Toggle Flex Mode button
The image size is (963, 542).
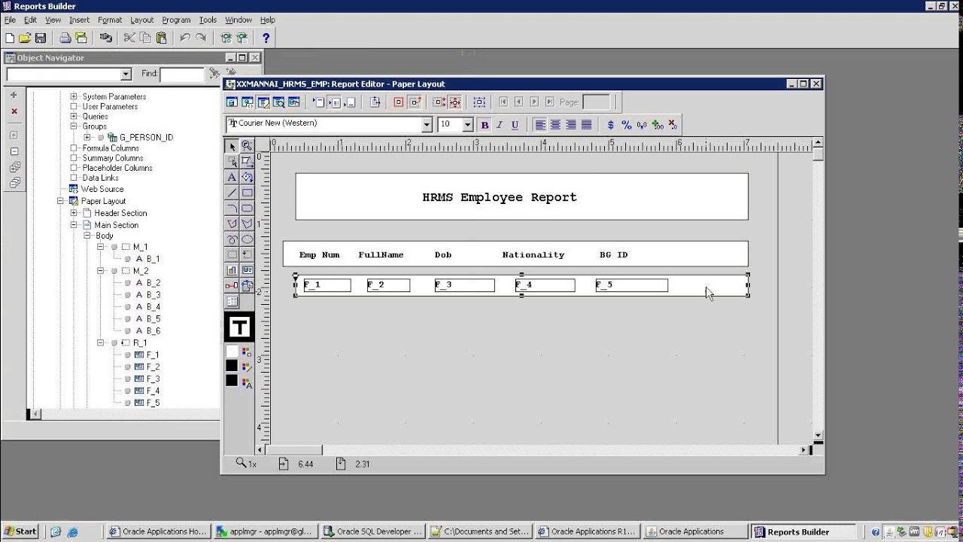click(455, 102)
